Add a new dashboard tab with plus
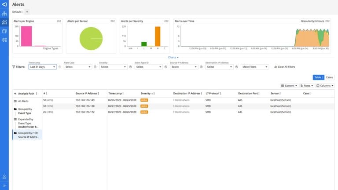Image resolution: width=338 pixels, height=190 pixels. pos(27,12)
